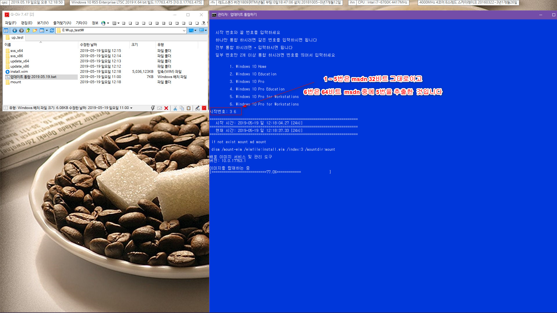Select the sxs_x64 folder
Image resolution: width=557 pixels, height=313 pixels.
click(17, 51)
